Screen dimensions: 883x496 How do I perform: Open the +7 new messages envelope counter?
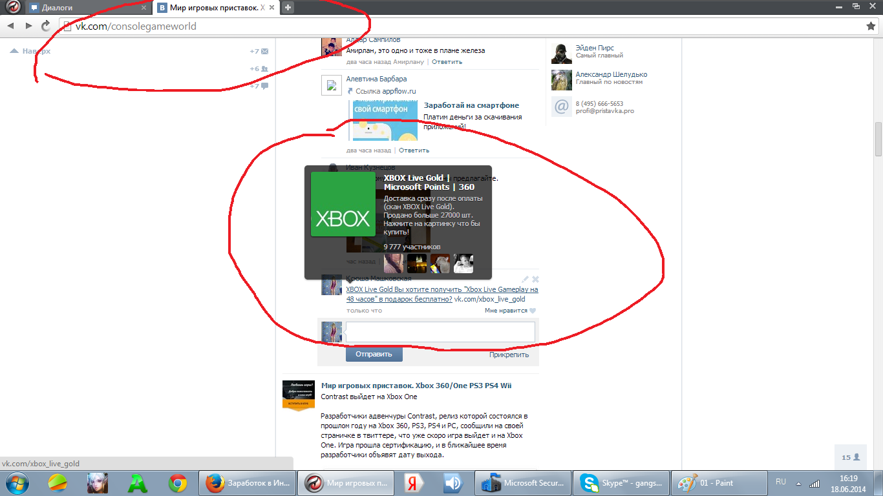tap(259, 51)
